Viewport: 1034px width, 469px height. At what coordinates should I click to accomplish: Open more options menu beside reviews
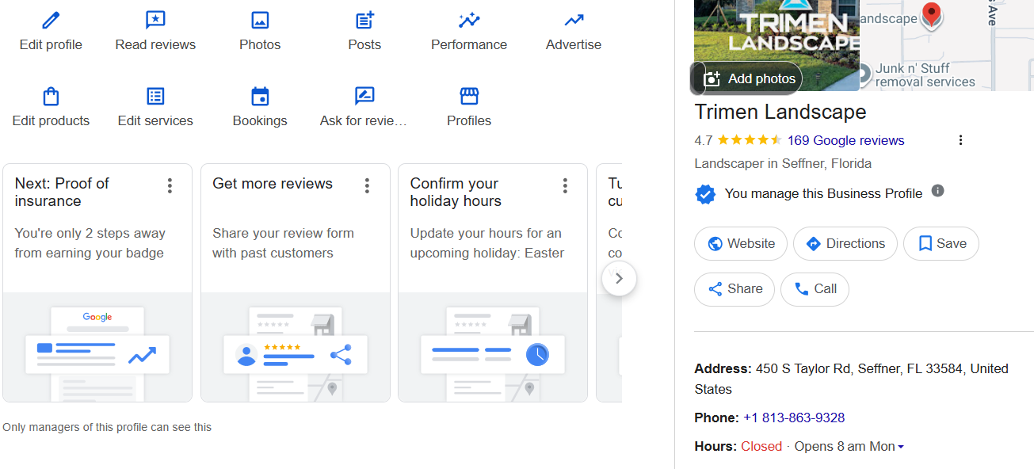click(960, 140)
